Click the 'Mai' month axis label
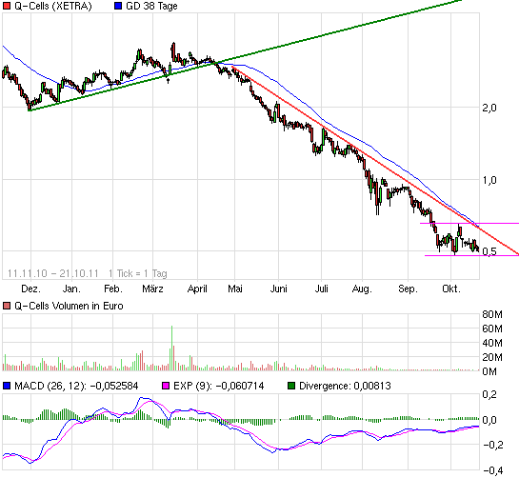The height and width of the screenshot is (478, 519). click(x=235, y=289)
